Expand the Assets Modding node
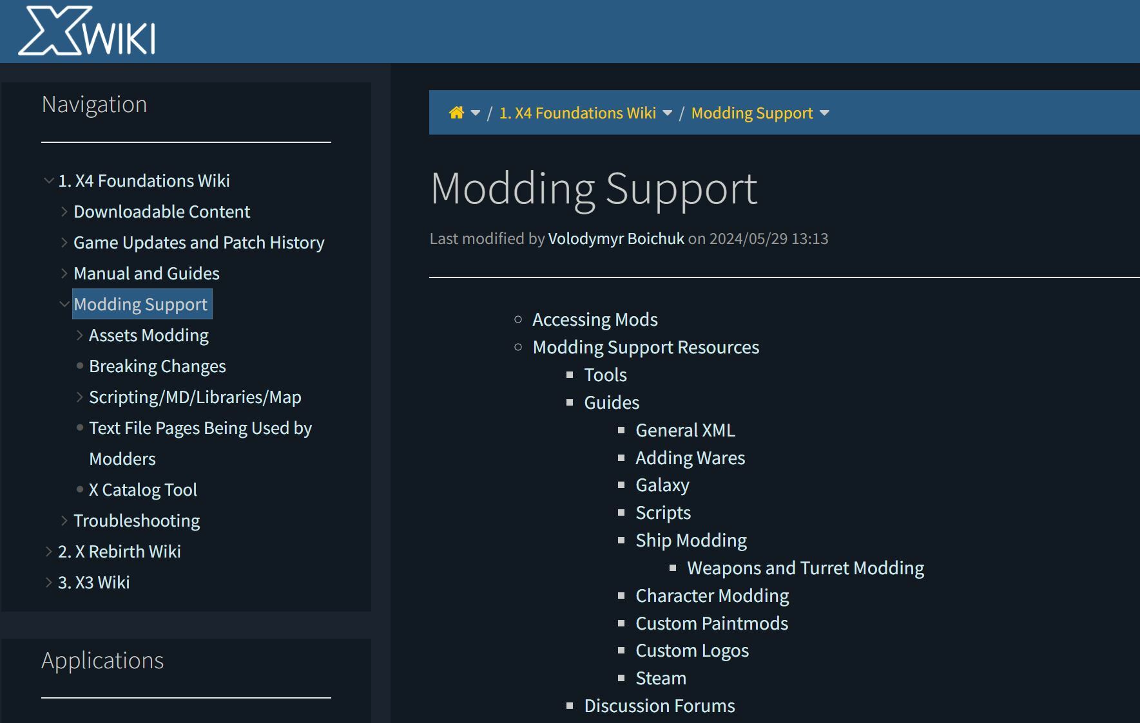The width and height of the screenshot is (1140, 723). 79,335
